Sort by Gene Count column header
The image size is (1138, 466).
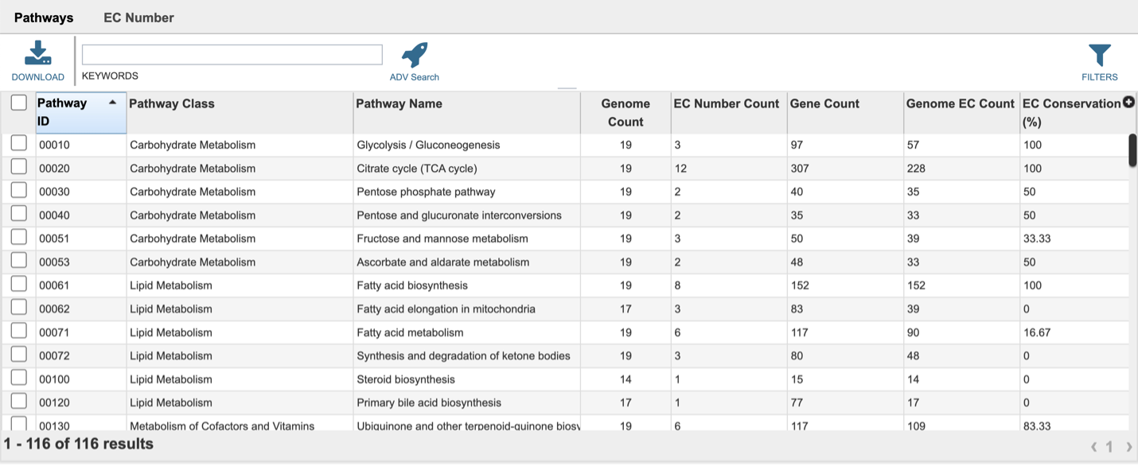(x=845, y=113)
